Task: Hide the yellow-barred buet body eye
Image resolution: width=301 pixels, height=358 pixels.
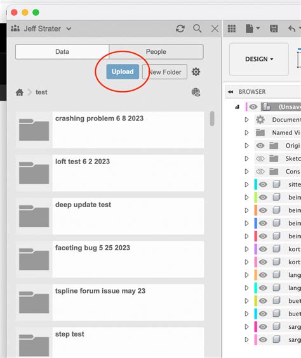Action: 263,301
